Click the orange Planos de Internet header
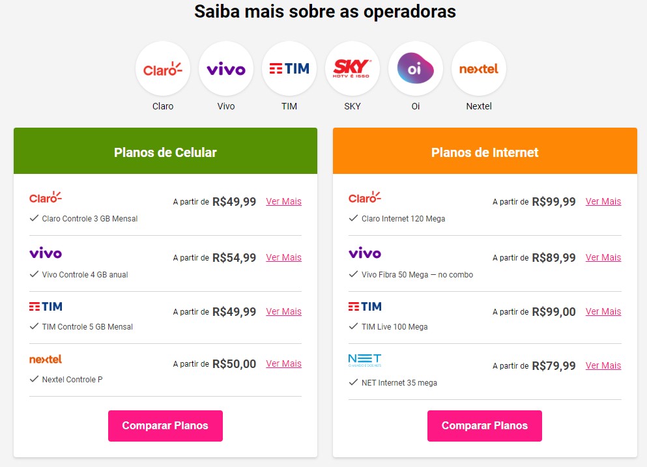Image resolution: width=647 pixels, height=467 pixels. click(485, 152)
